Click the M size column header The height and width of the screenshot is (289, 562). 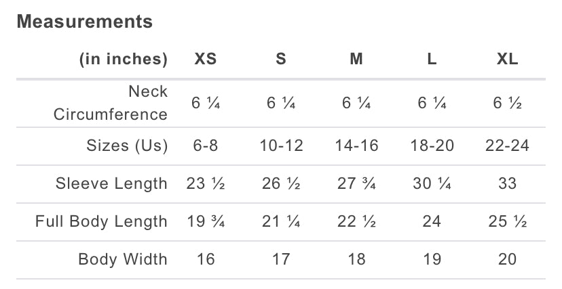[356, 59]
